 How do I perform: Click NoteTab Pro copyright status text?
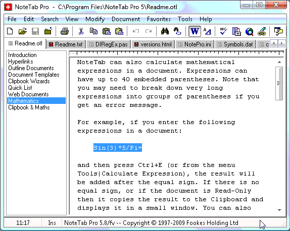point(151,223)
